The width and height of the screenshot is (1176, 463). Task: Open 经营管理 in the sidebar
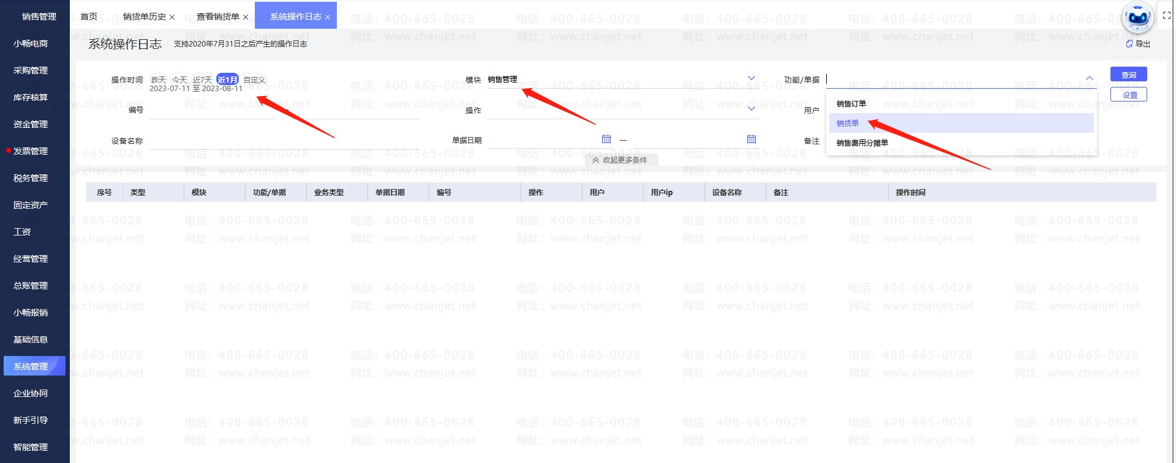click(31, 259)
